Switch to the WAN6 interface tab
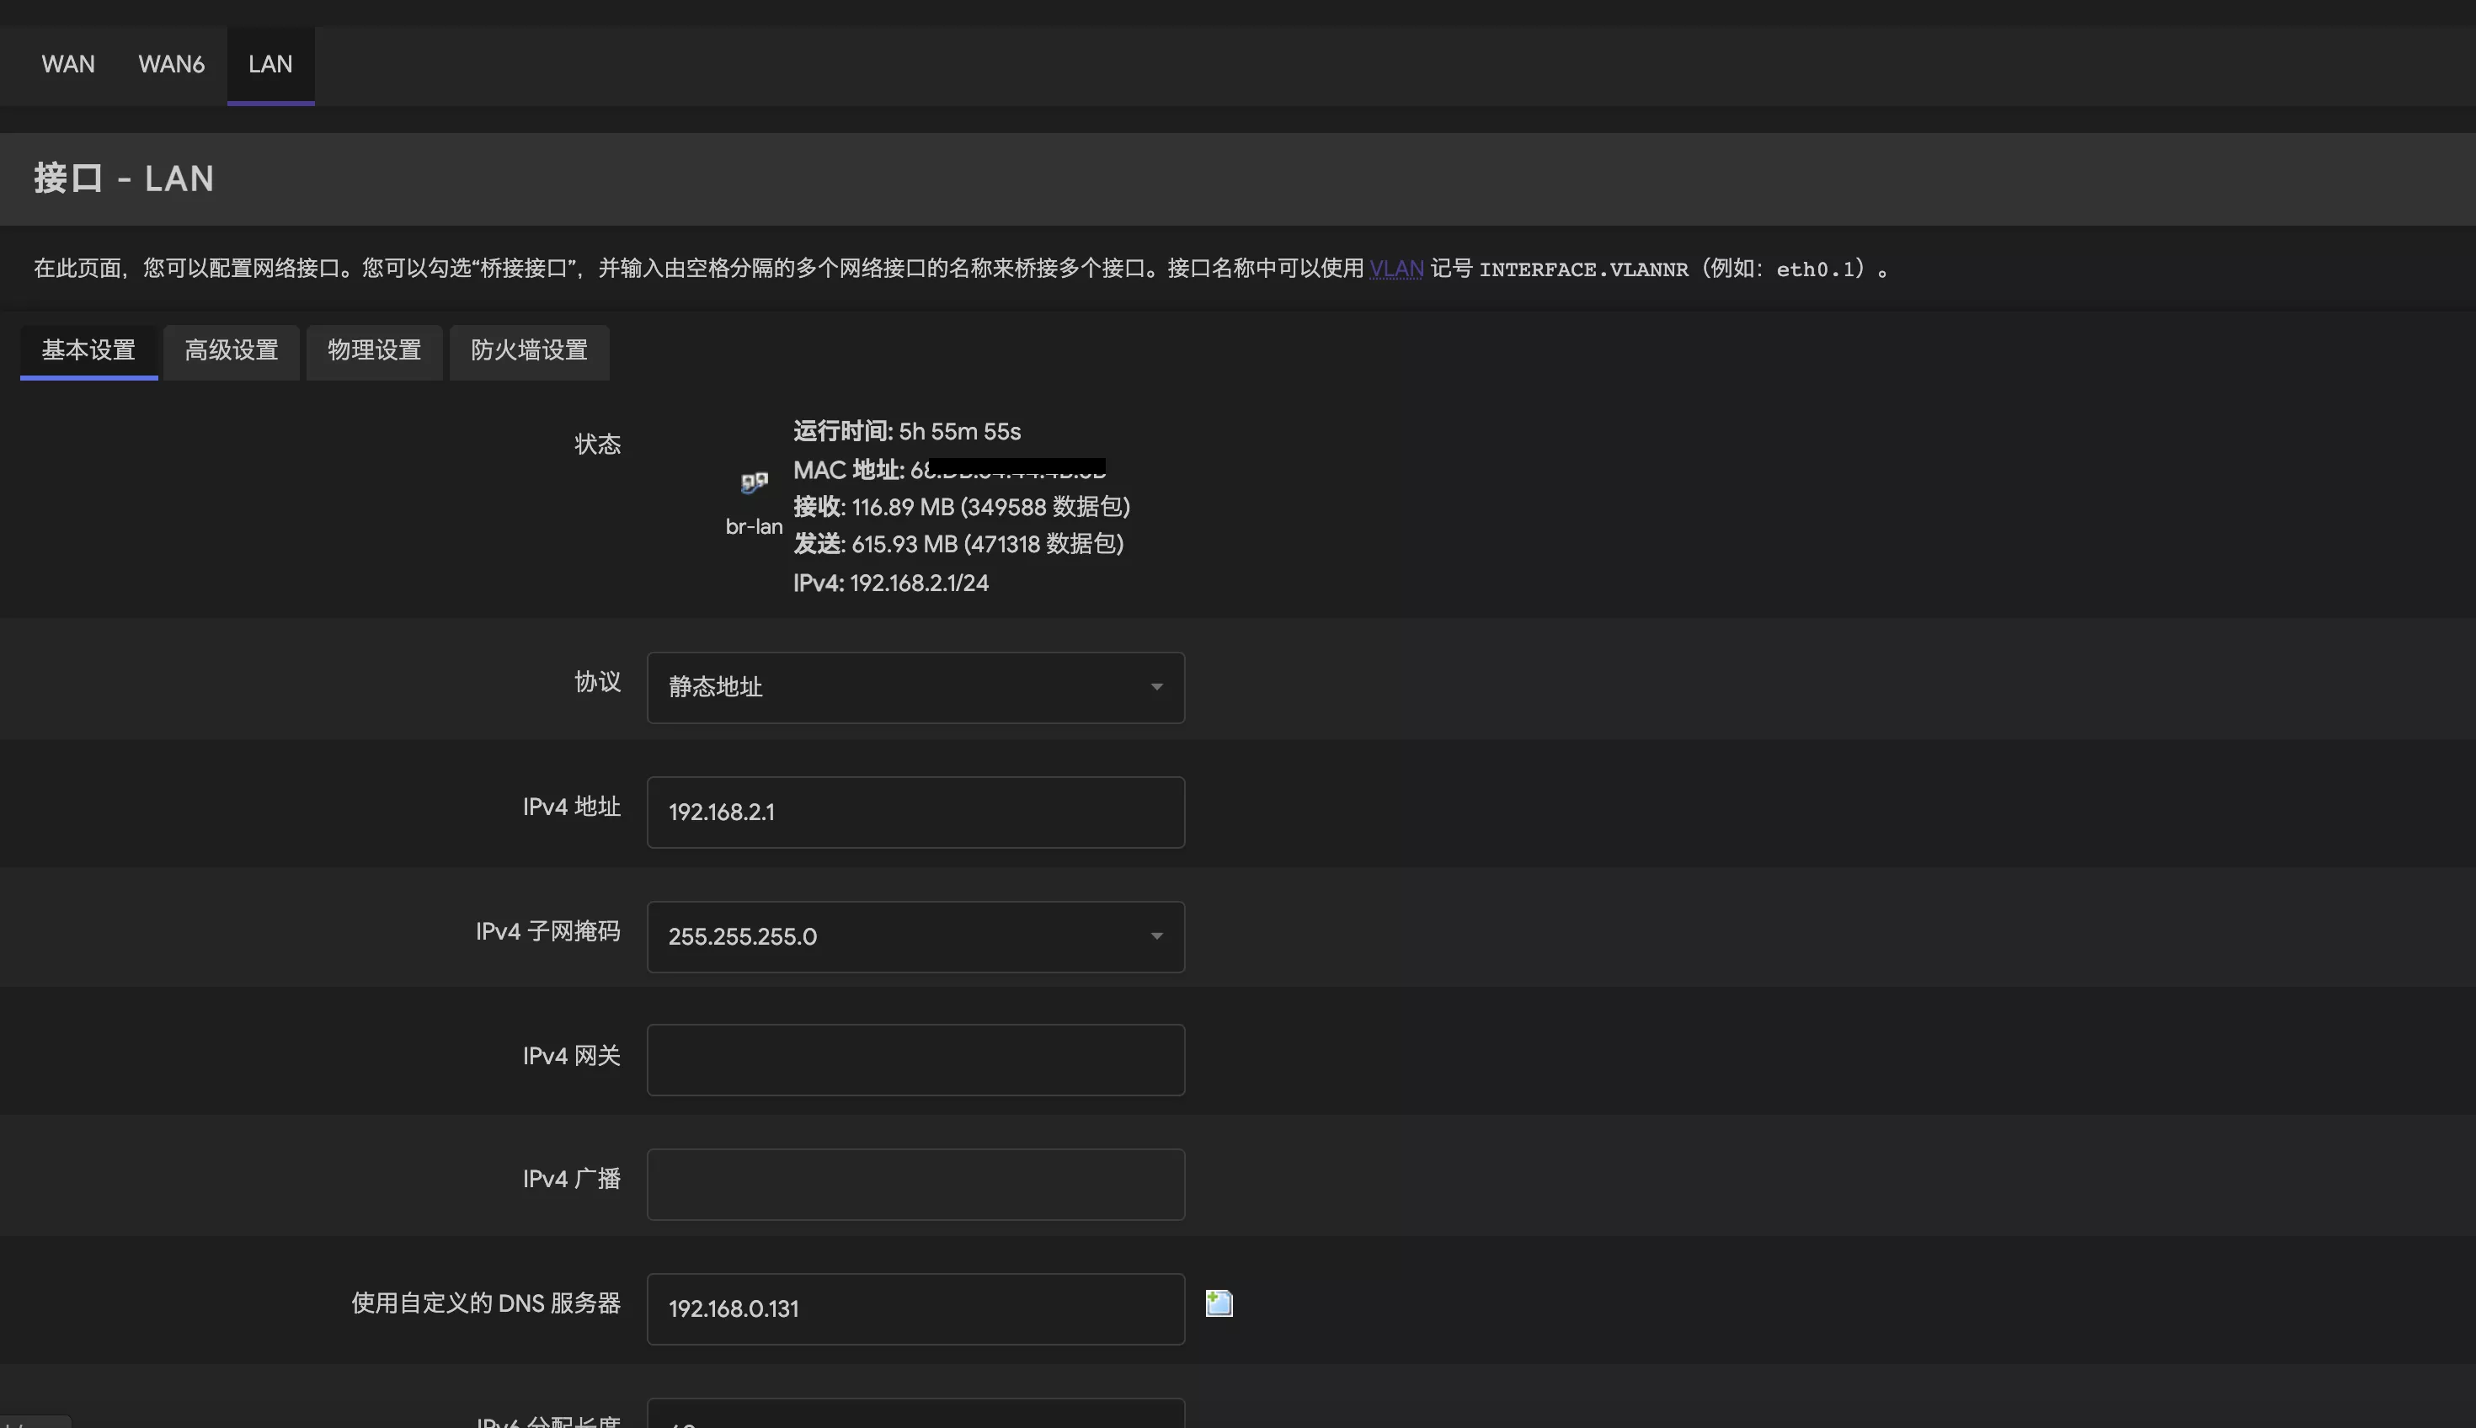 (x=171, y=65)
